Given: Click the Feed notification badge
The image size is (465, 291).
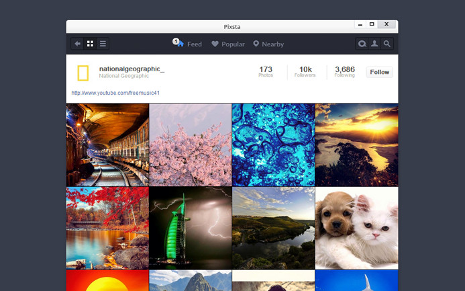Looking at the screenshot, I should pyautogui.click(x=176, y=41).
